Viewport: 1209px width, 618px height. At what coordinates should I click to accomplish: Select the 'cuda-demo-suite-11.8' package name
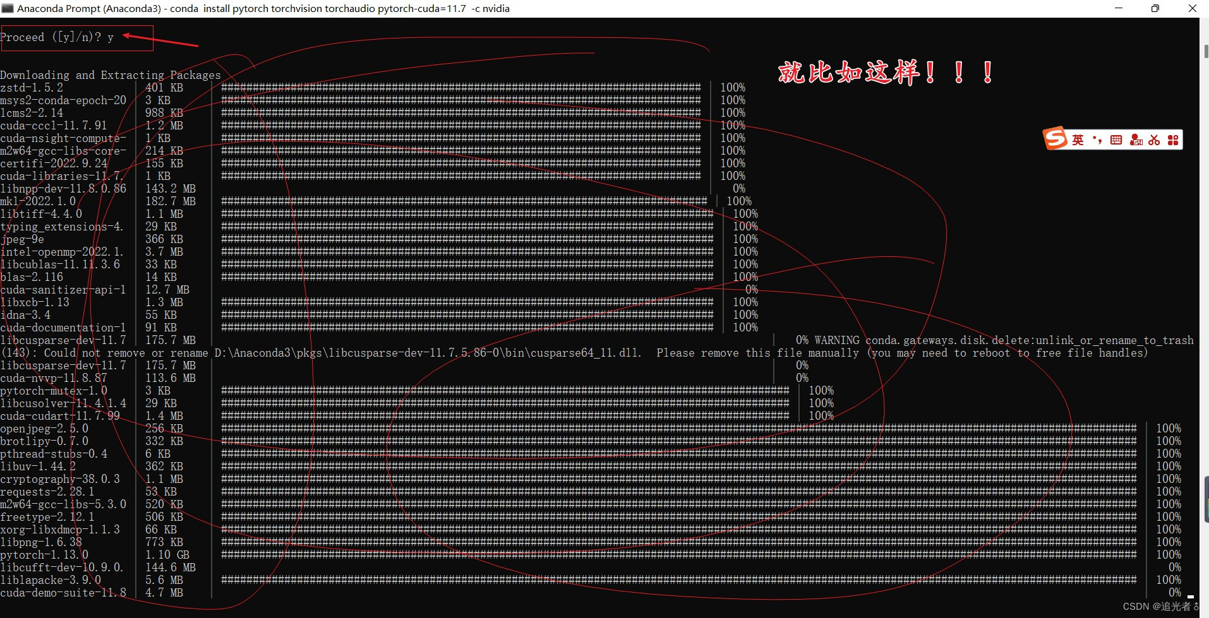click(63, 593)
